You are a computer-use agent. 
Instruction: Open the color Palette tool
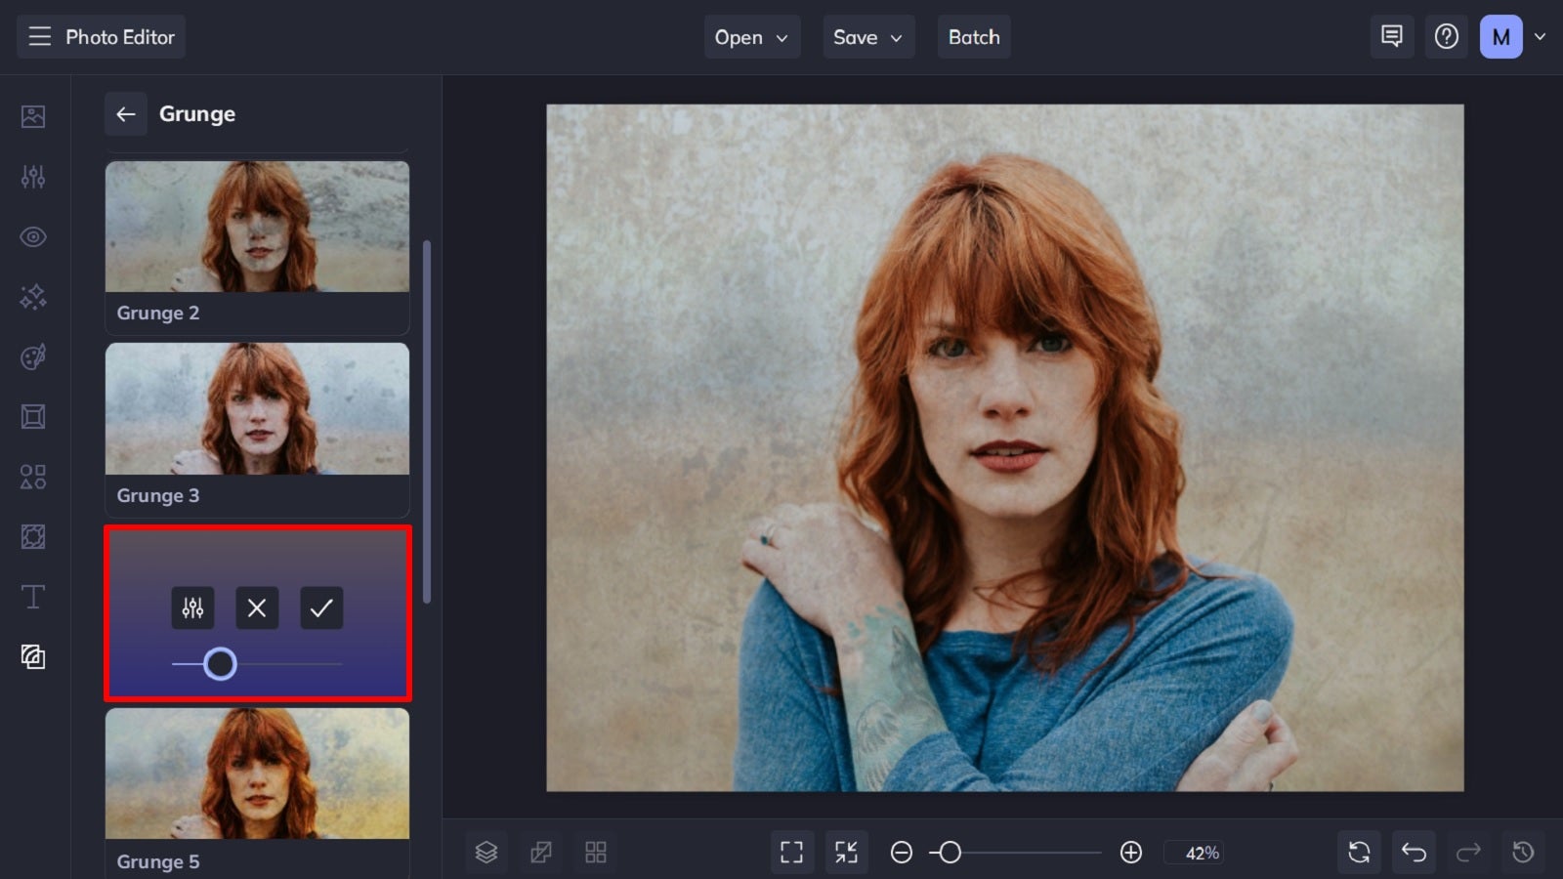(32, 356)
